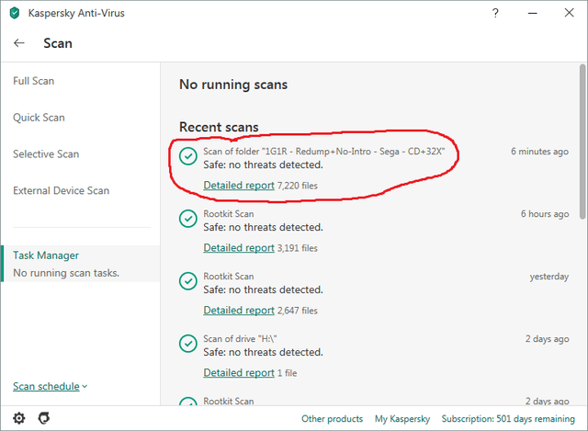The height and width of the screenshot is (431, 588).
Task: Click the Kaspersky shield logo in title bar
Action: [x=11, y=13]
